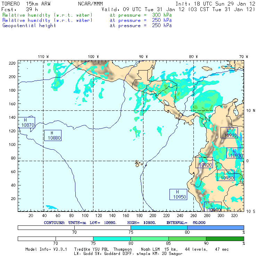Click the '80 W' longitude label

(193, 57)
